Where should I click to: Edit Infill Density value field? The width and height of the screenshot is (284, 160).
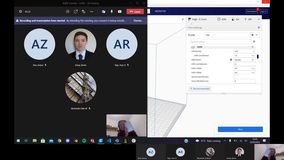pos(245,52)
